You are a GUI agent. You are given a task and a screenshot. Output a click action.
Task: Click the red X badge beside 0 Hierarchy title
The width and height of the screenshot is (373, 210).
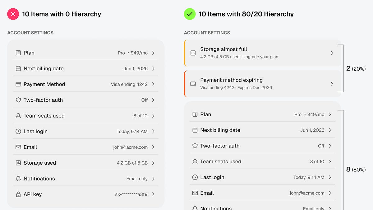coord(13,14)
